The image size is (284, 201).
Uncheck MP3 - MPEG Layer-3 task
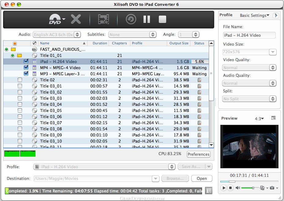pyautogui.click(x=26, y=73)
